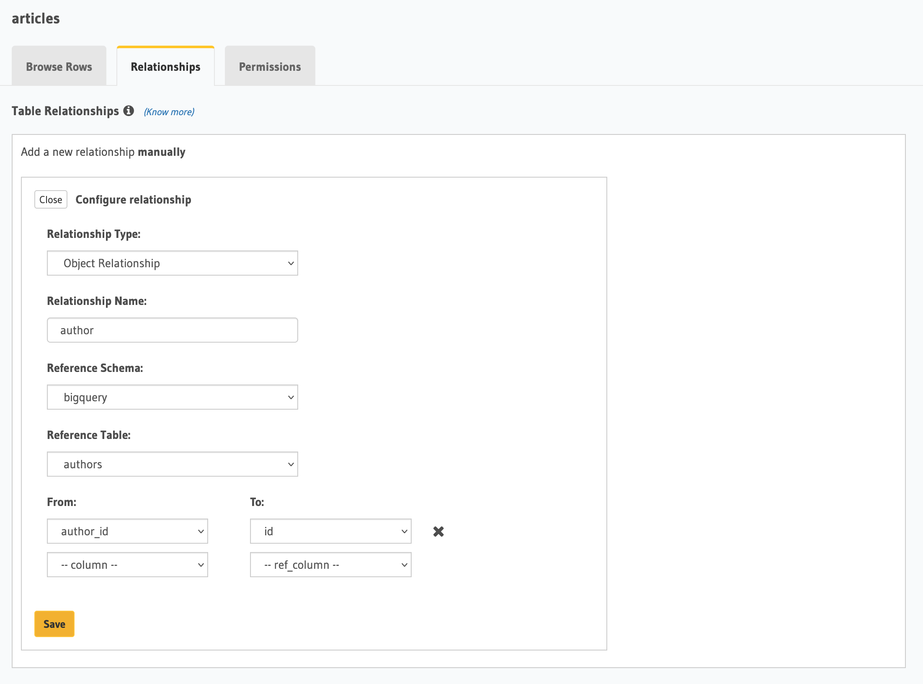
Task: Expand the Relationship Type dropdown
Action: [172, 263]
